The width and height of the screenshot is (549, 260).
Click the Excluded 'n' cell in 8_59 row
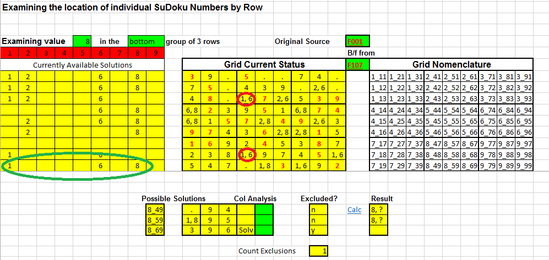tap(318, 220)
